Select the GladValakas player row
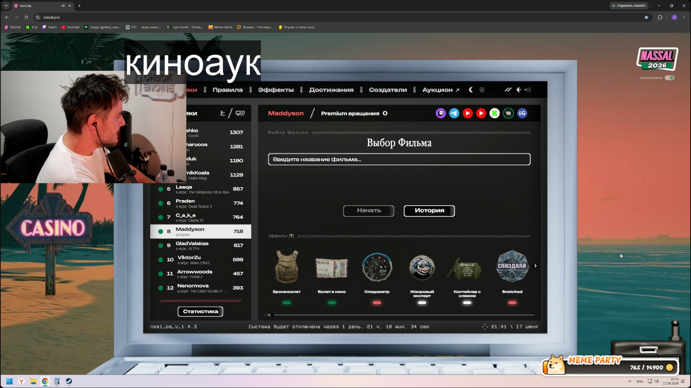The height and width of the screenshot is (388, 691). tap(200, 246)
